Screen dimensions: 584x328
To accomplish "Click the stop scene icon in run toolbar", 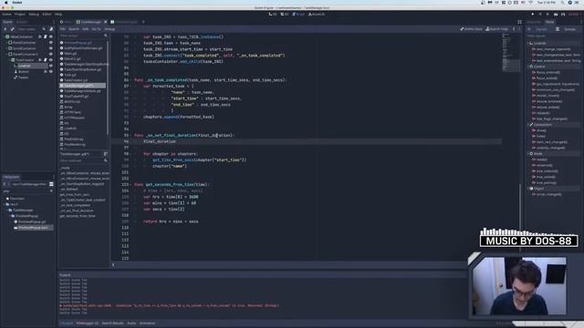I will pos(547,15).
